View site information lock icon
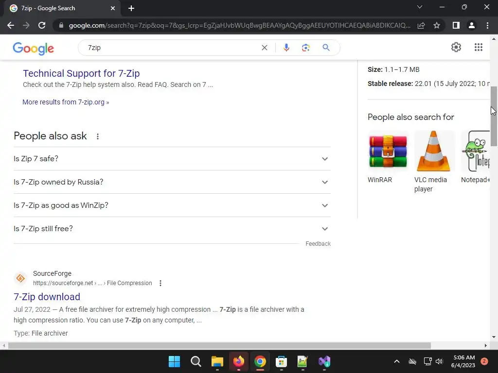The width and height of the screenshot is (498, 373). 61,25
